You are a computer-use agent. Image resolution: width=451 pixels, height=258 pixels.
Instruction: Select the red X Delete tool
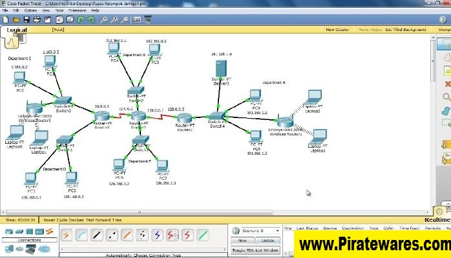pos(447,83)
